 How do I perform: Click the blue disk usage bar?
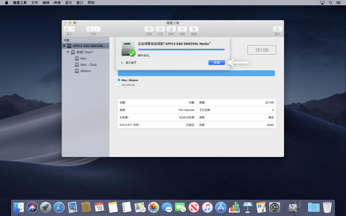point(196,73)
